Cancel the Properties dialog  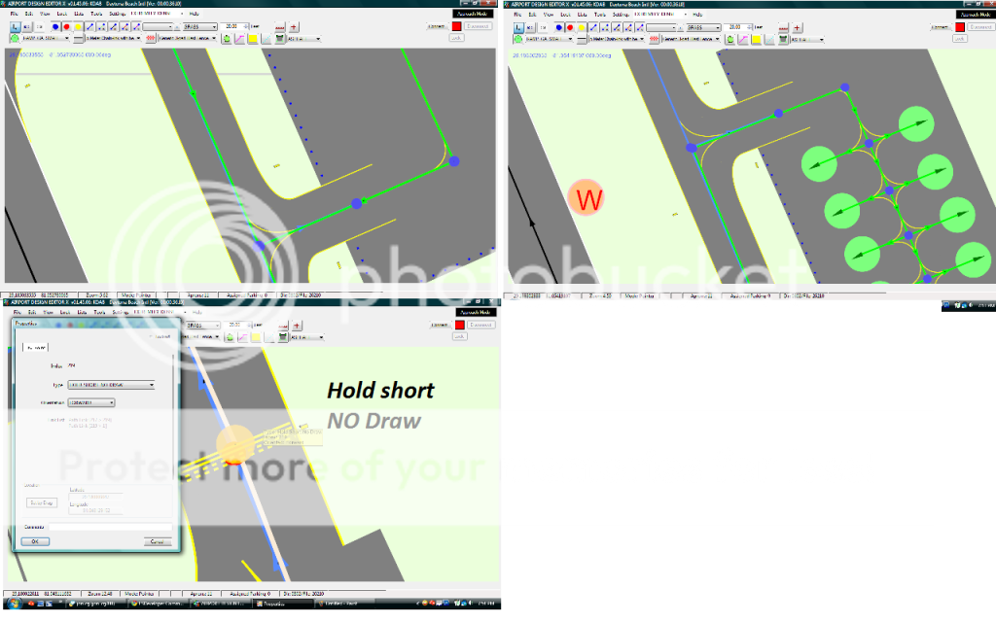pyautogui.click(x=159, y=540)
